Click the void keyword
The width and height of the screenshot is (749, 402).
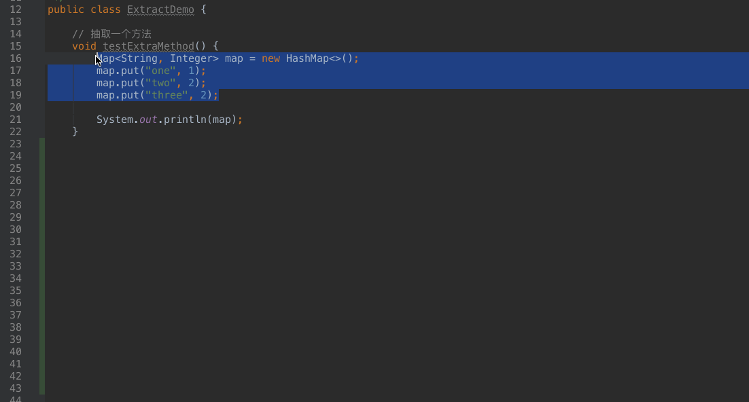tap(84, 46)
